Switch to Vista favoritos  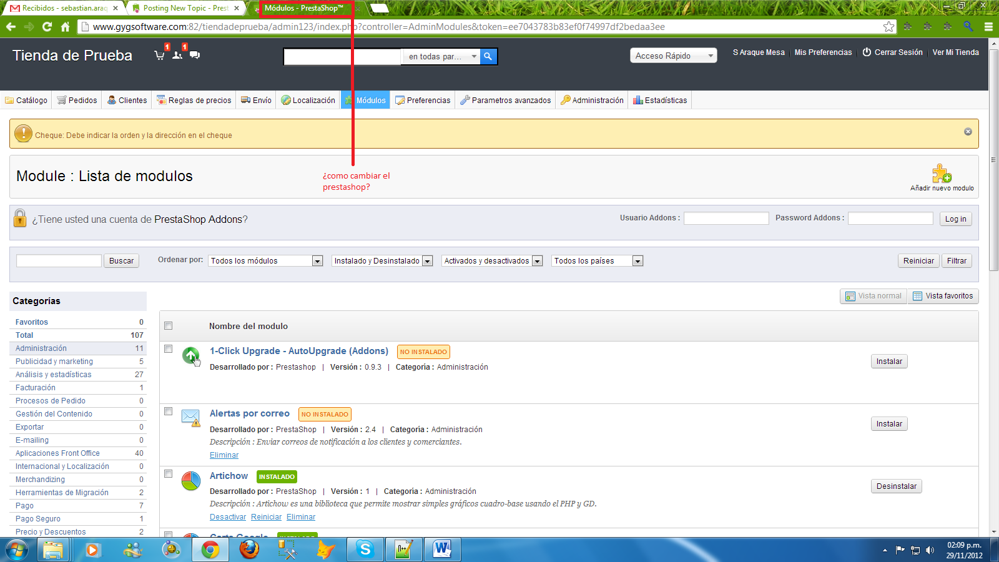pos(943,296)
